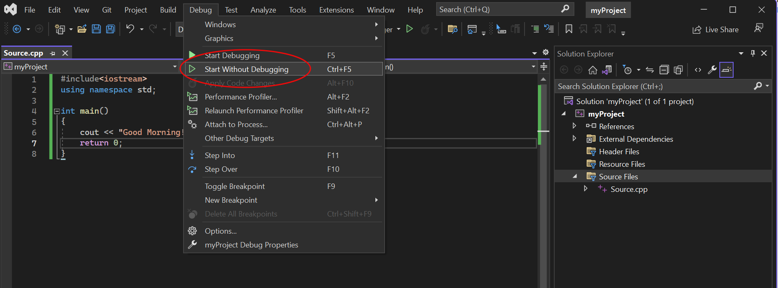Collapse the myProject tree node
Viewport: 778px width, 288px height.
563,114
